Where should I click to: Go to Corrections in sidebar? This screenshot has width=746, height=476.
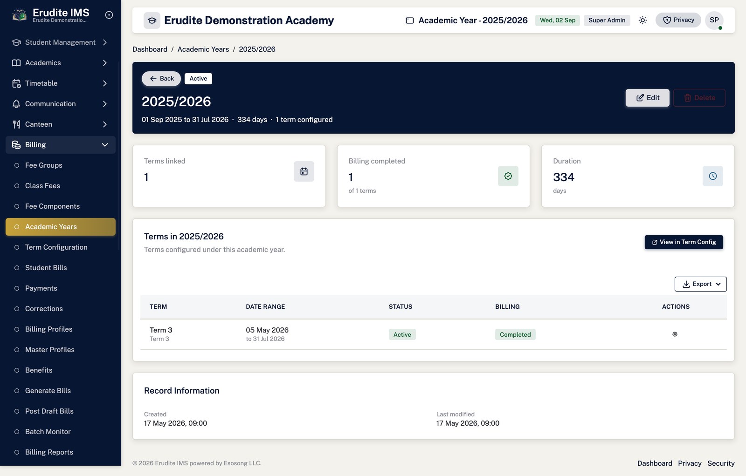tap(61, 309)
